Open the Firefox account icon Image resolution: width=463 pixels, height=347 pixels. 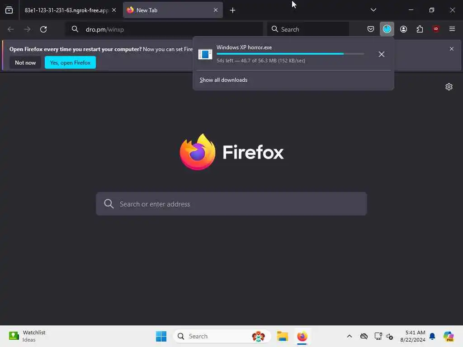pos(403,29)
